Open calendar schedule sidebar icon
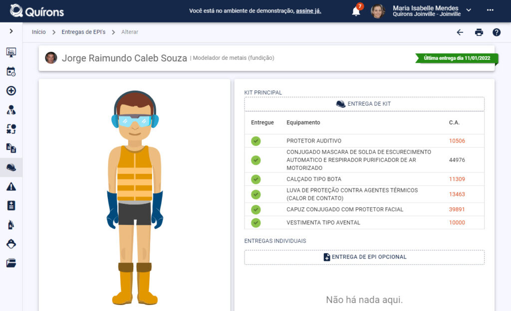Viewport: 511px width, 311px height. pos(11,72)
